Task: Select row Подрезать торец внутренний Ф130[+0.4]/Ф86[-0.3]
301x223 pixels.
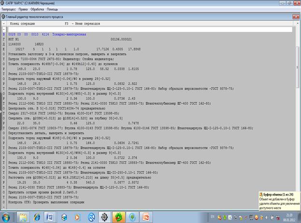Action: click(65, 153)
